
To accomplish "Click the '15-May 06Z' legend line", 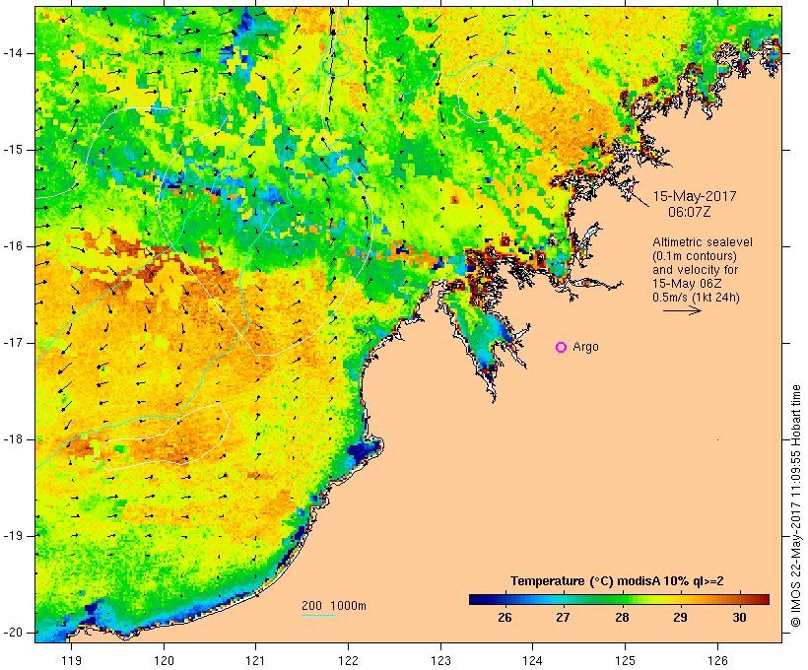I will [x=687, y=284].
